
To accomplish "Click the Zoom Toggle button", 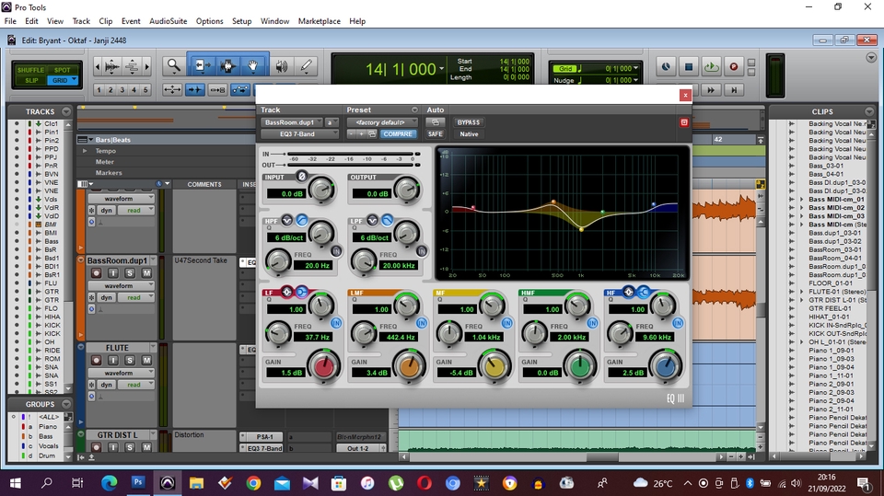I will [x=172, y=89].
